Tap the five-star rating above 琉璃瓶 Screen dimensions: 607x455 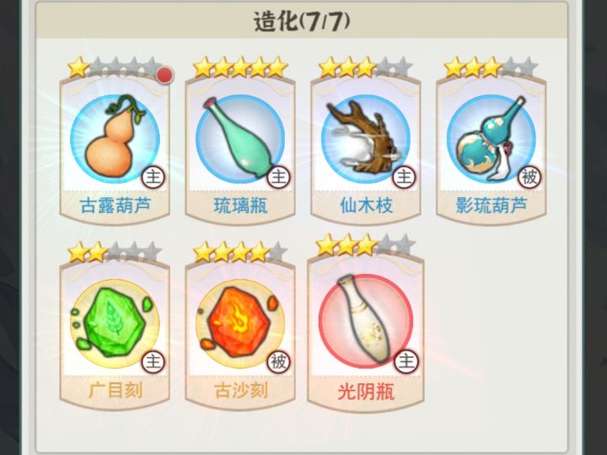240,67
